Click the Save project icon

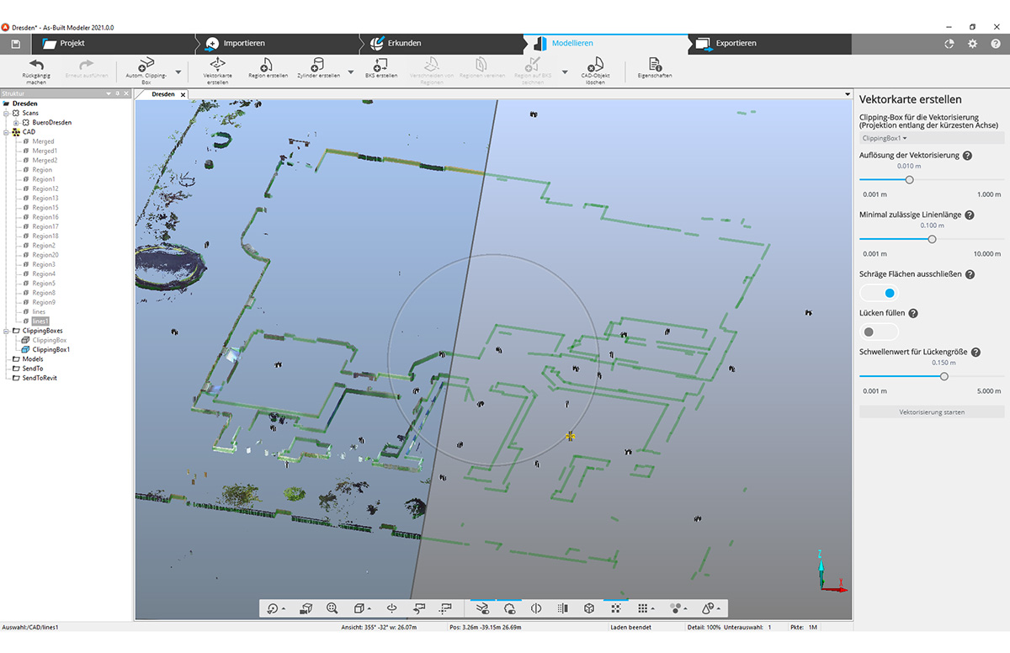pyautogui.click(x=13, y=44)
